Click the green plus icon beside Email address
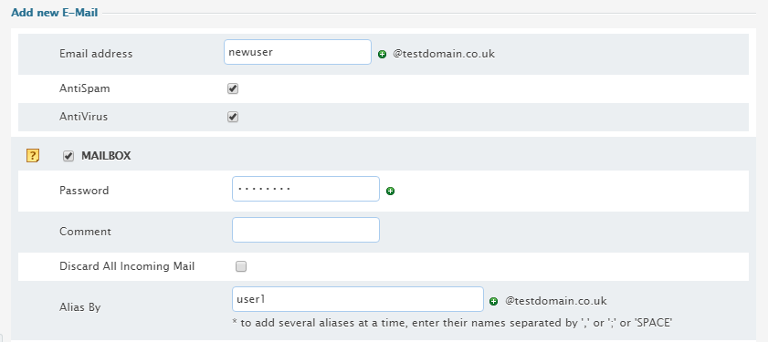 [382, 55]
